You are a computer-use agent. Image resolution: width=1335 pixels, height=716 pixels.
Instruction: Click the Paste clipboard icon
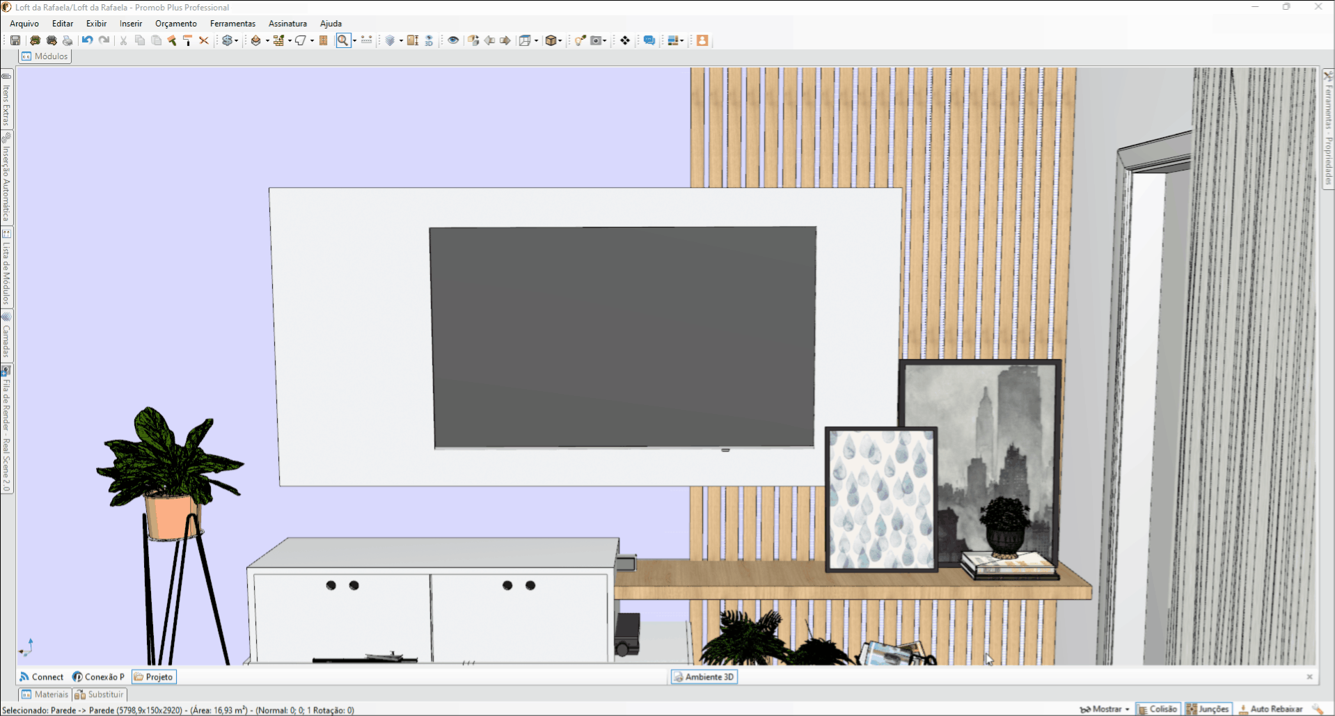(157, 40)
